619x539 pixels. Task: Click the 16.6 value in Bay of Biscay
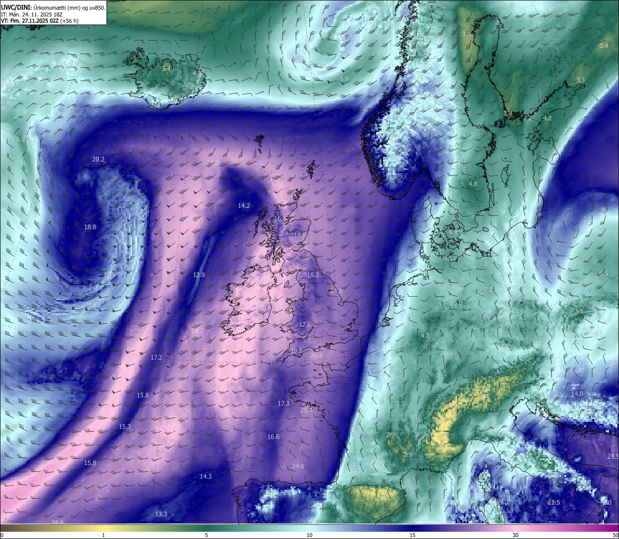[273, 437]
